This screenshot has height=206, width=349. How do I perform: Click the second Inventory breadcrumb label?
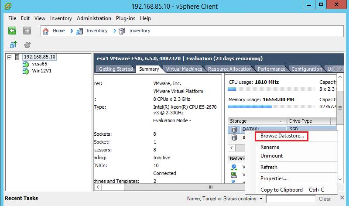tap(140, 31)
